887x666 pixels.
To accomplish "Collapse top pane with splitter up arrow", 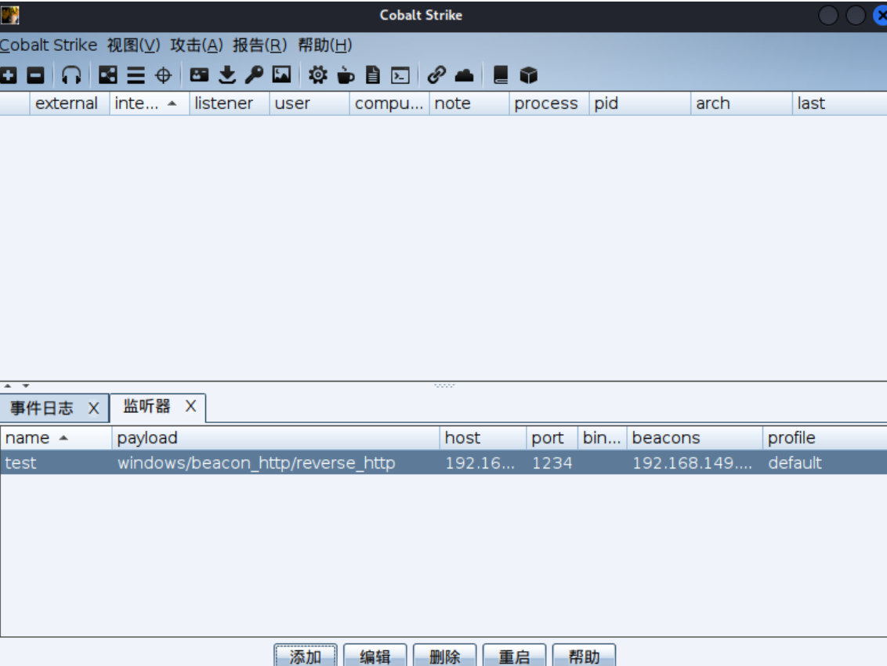I will click(x=7, y=386).
